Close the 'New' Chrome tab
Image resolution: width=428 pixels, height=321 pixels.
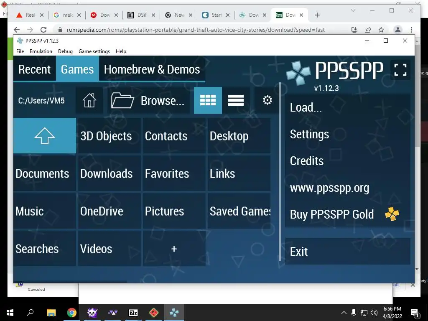[191, 15]
